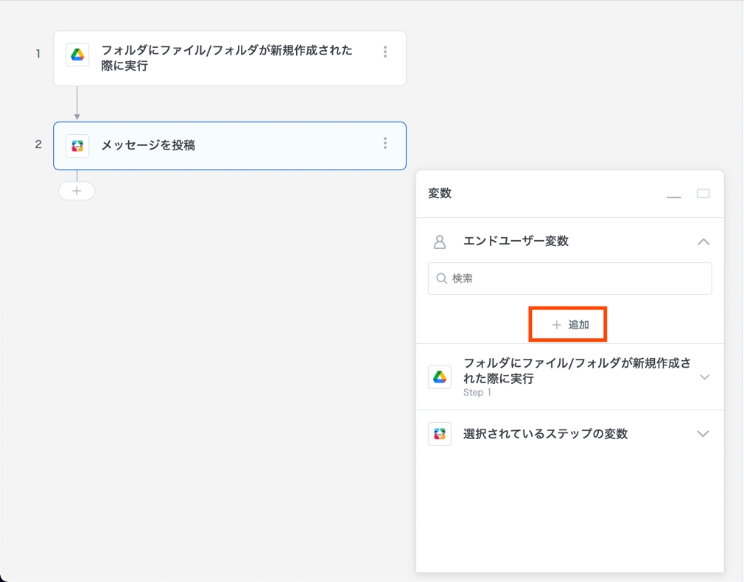The height and width of the screenshot is (582, 744).
Task: Click the 追加 button
Action: 568,325
